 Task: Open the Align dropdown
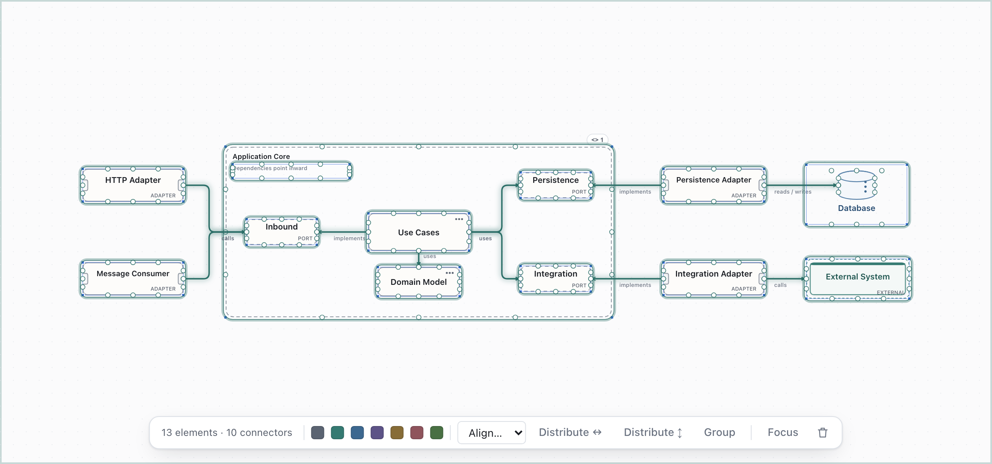(491, 433)
